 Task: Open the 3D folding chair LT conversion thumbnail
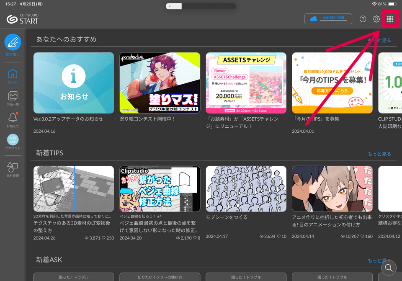[x=74, y=189]
